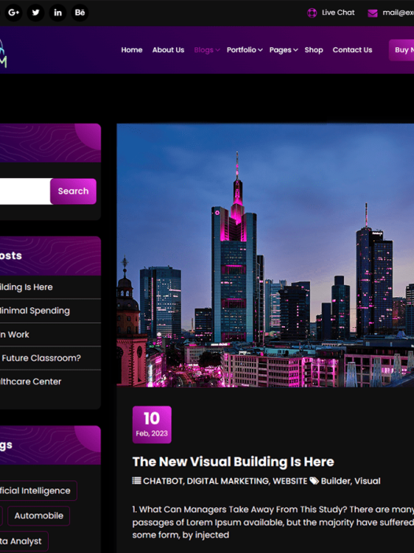Open recent post ending 'Minimal Spending'
The width and height of the screenshot is (414, 553).
point(35,310)
